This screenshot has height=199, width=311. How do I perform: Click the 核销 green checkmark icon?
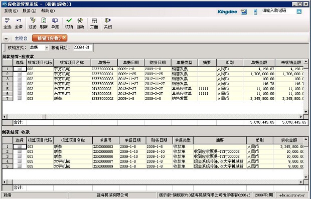(69, 24)
